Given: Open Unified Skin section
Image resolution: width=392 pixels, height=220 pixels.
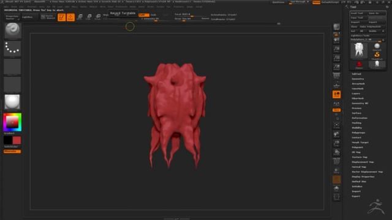Looking at the screenshot, I should [359, 182].
